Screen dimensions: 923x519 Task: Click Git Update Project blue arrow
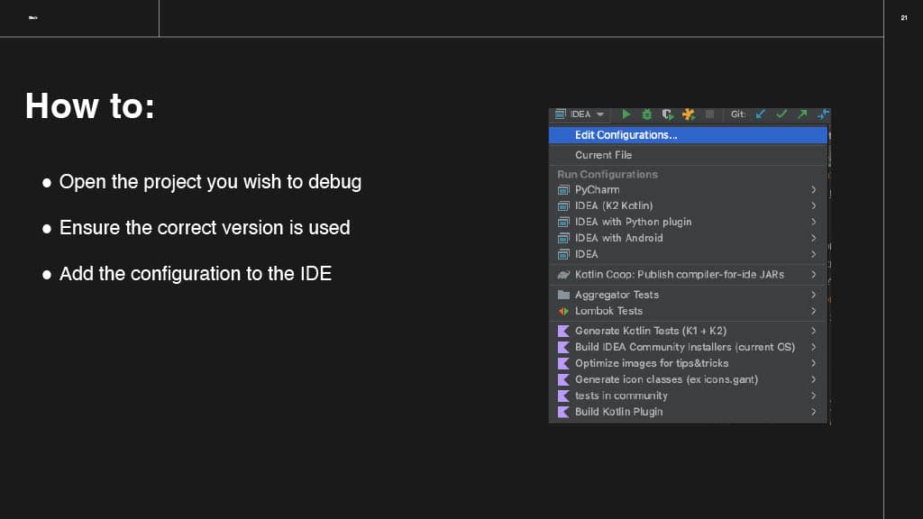pos(761,114)
